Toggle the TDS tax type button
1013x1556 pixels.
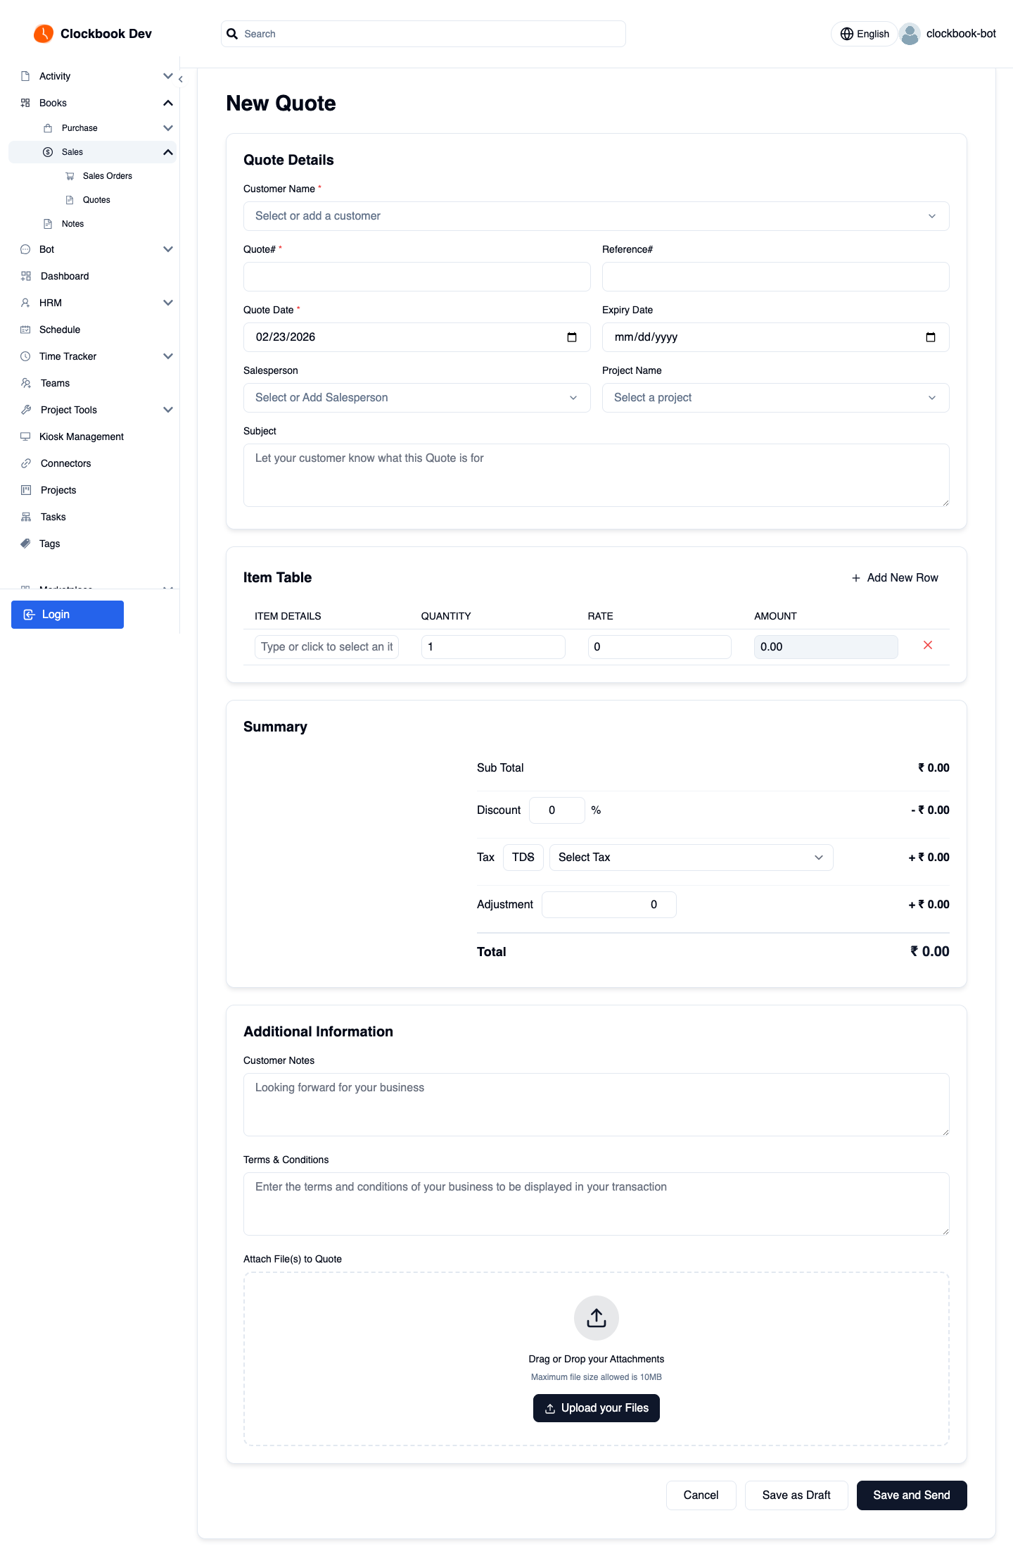[x=523, y=858]
